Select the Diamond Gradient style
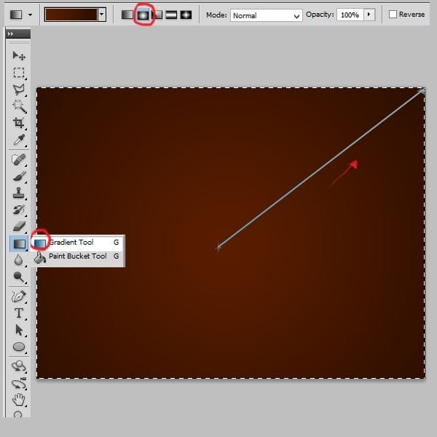 (186, 15)
